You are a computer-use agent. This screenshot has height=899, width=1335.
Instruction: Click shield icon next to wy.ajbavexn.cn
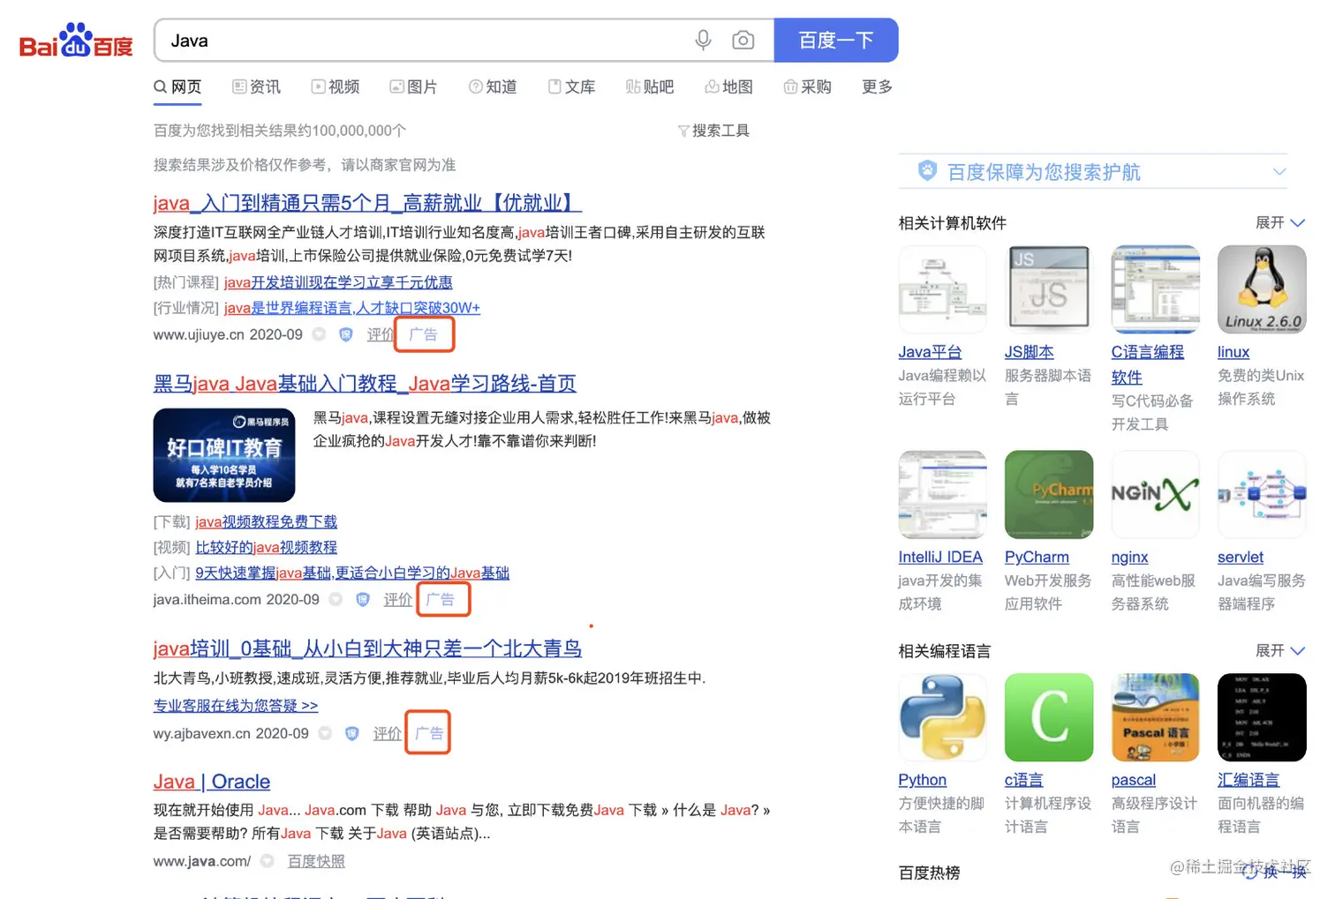352,733
